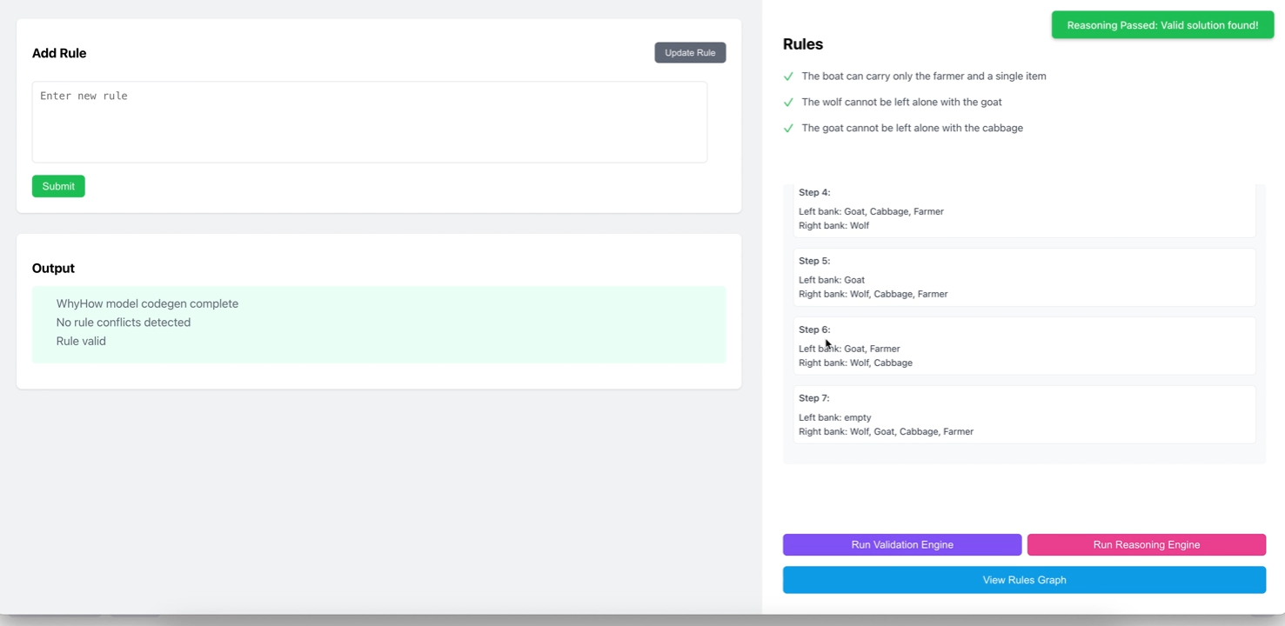The width and height of the screenshot is (1285, 626).
Task: Click the checkmark beside the goat-cabbage rule
Action: coord(788,129)
